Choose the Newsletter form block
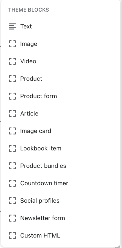 tap(61, 218)
